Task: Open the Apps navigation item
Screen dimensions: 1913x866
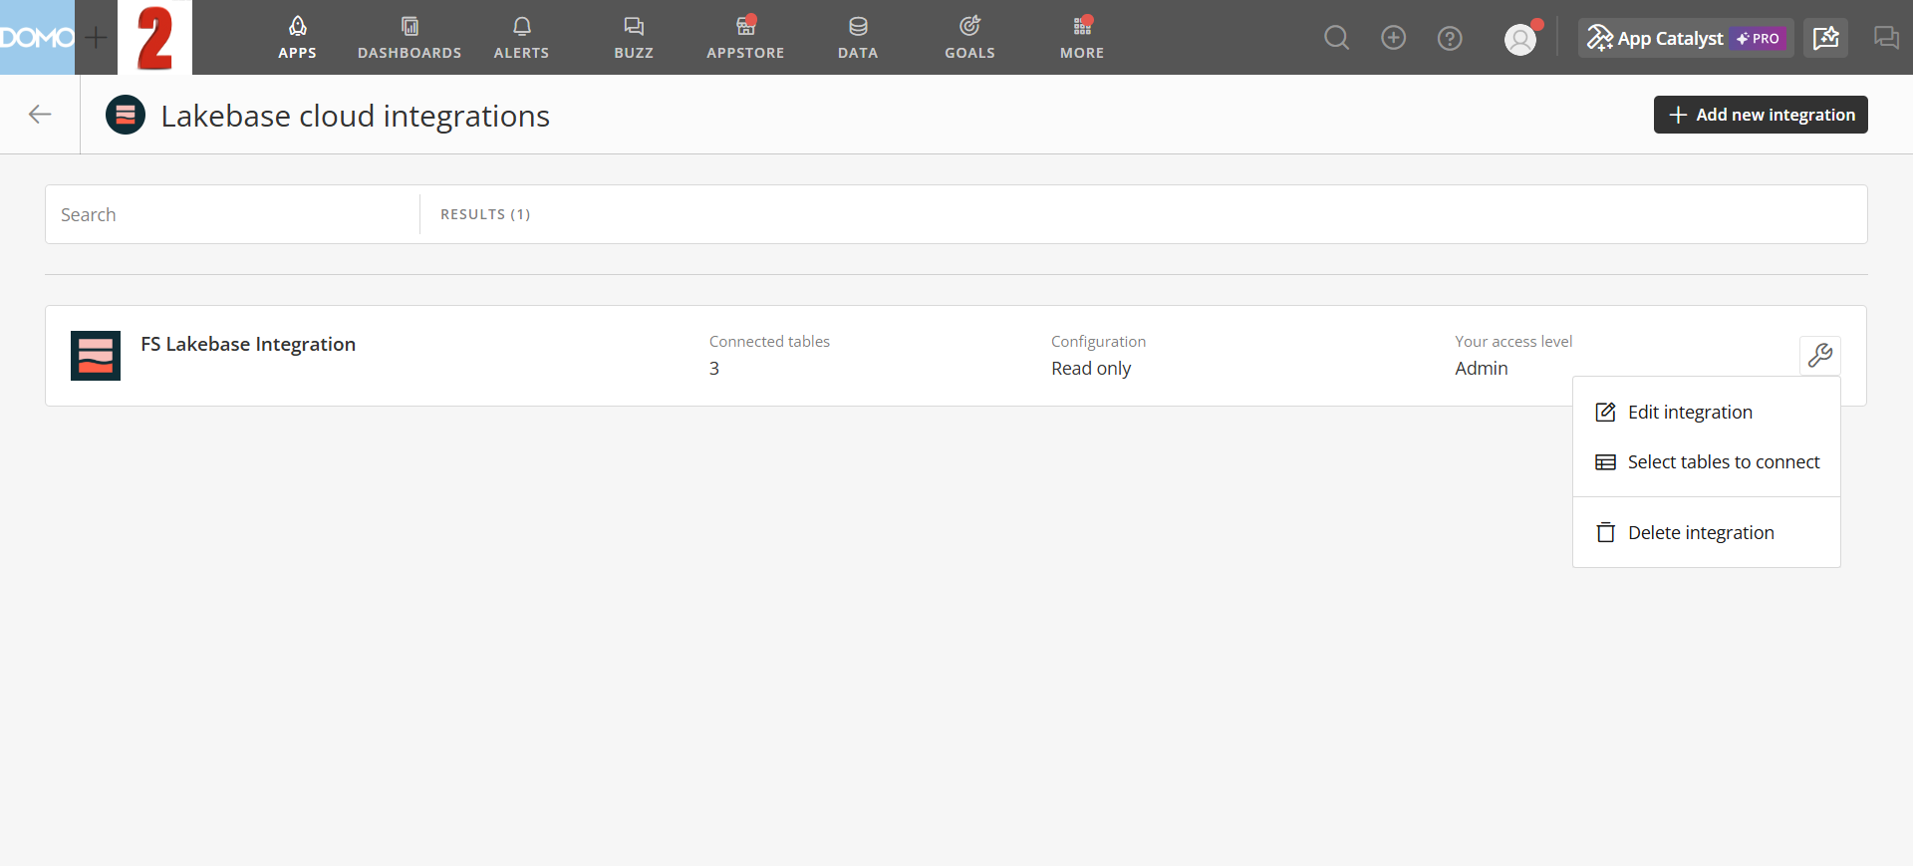Action: (x=297, y=38)
